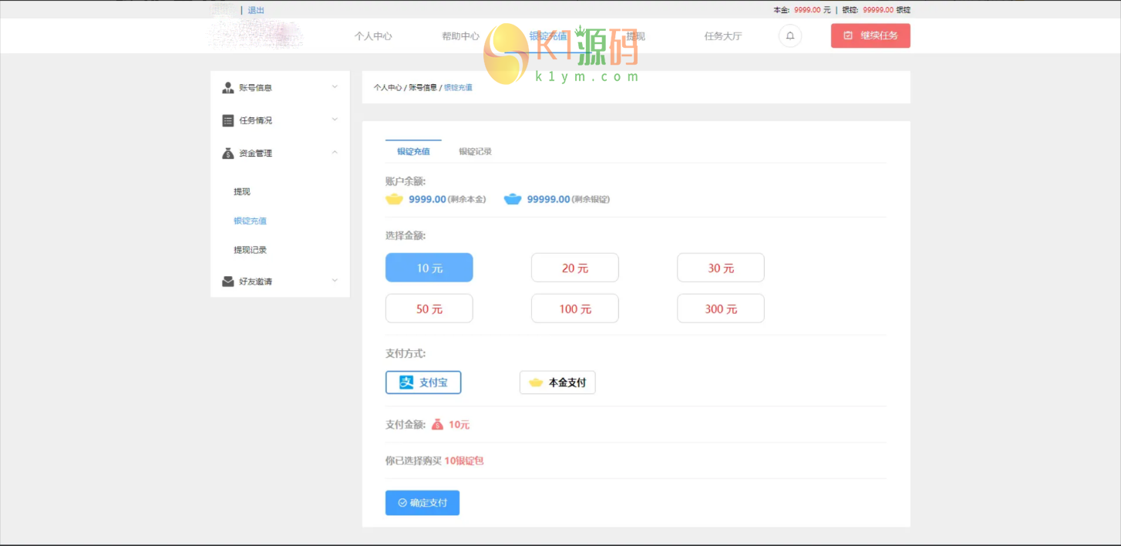Click the blue silver ingot icon

tap(513, 199)
